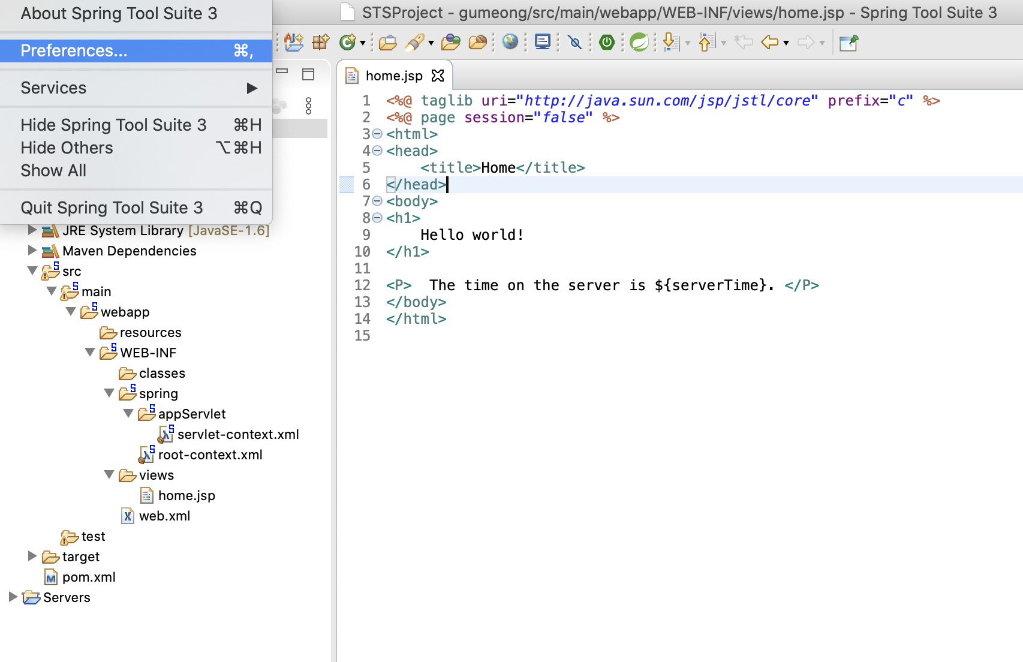Click the green Boot Dashboard power icon

[x=607, y=42]
